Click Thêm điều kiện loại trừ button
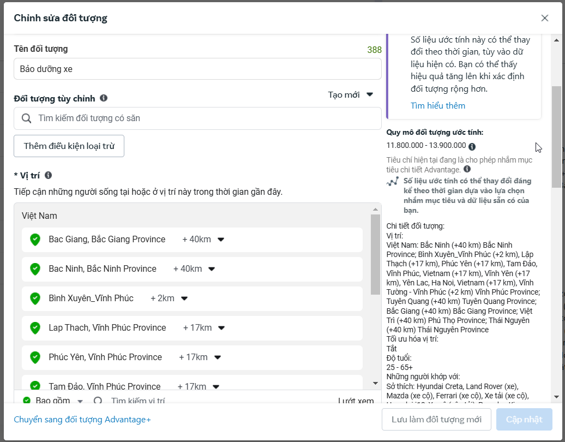This screenshot has height=442, width=565. [x=69, y=146]
